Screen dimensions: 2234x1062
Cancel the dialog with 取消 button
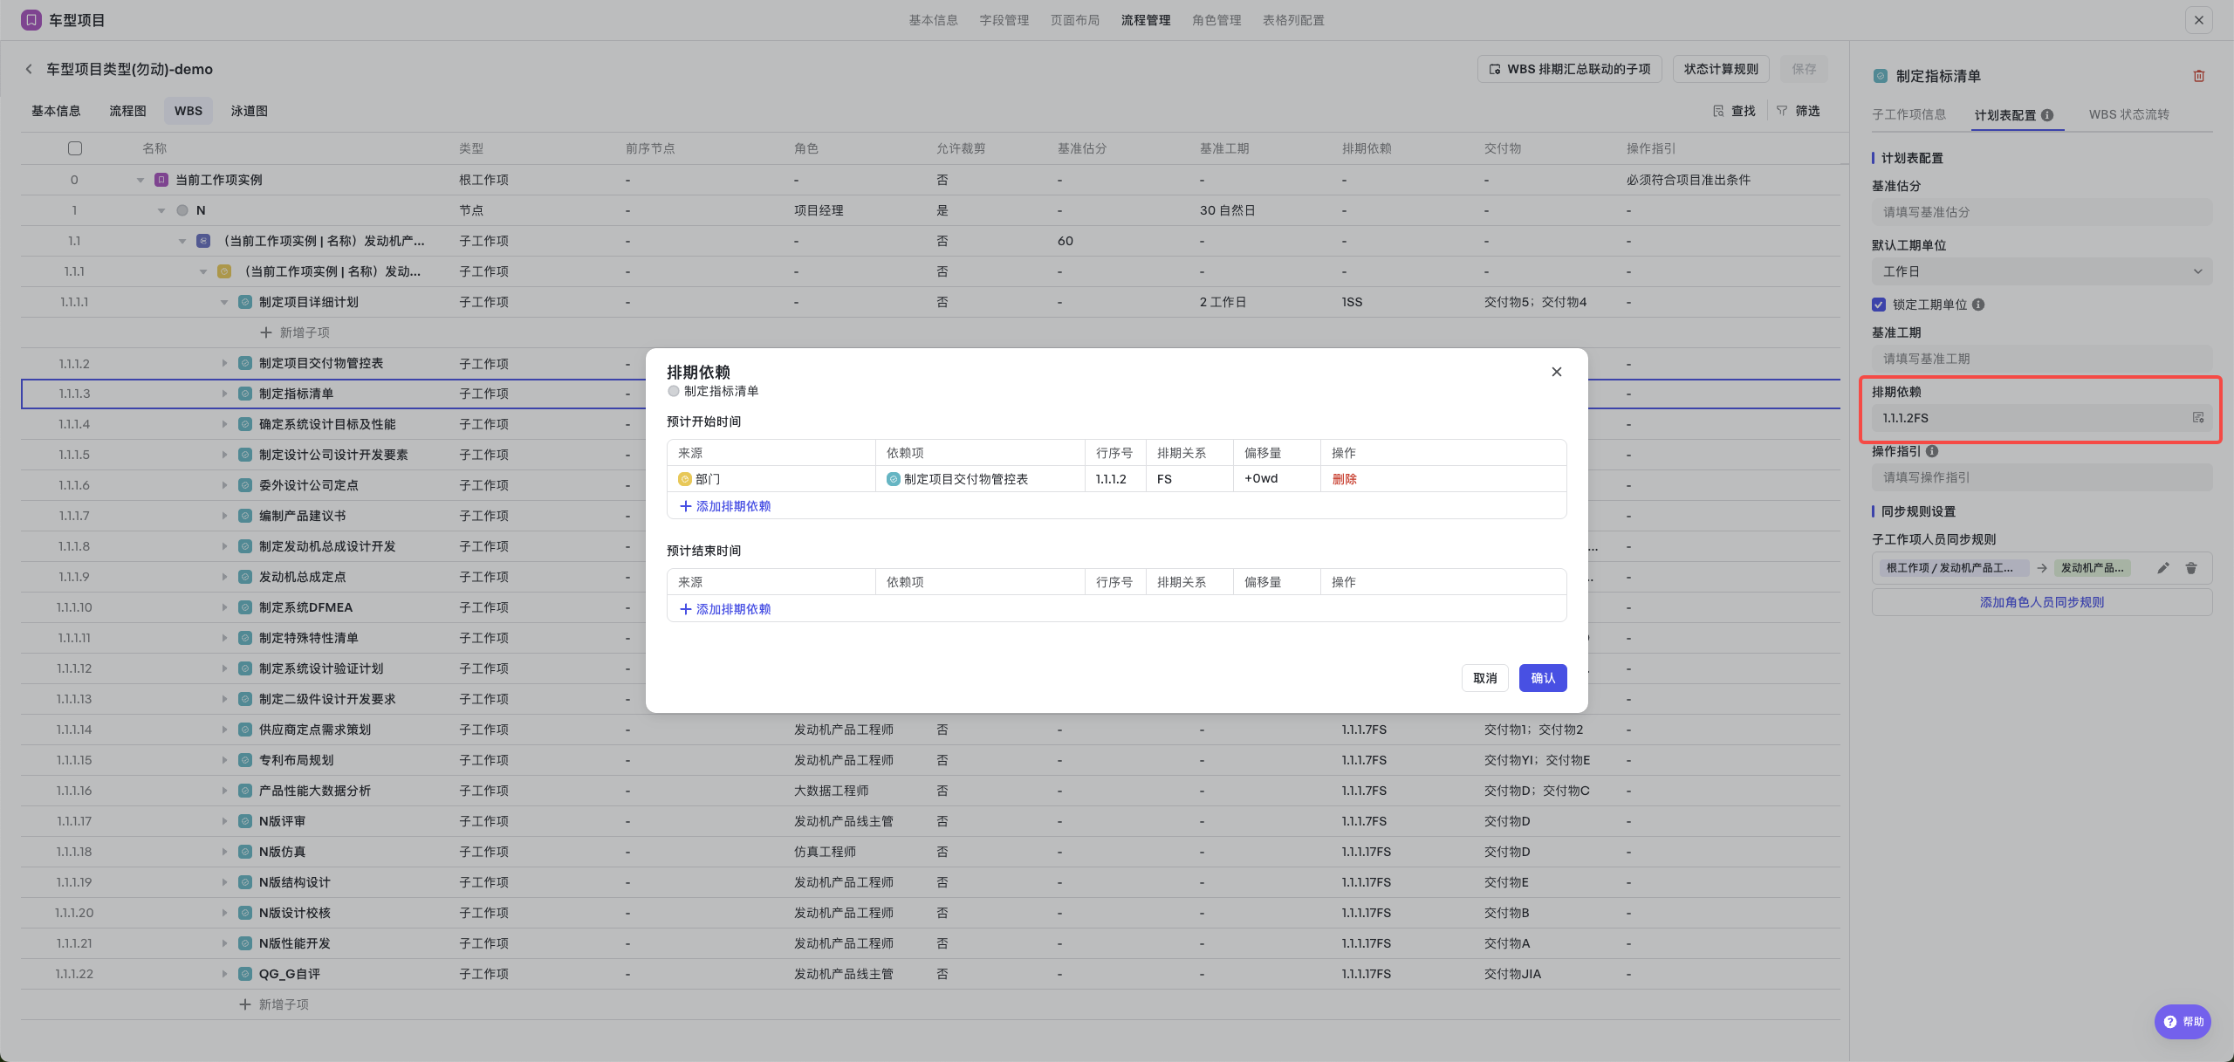tap(1484, 678)
